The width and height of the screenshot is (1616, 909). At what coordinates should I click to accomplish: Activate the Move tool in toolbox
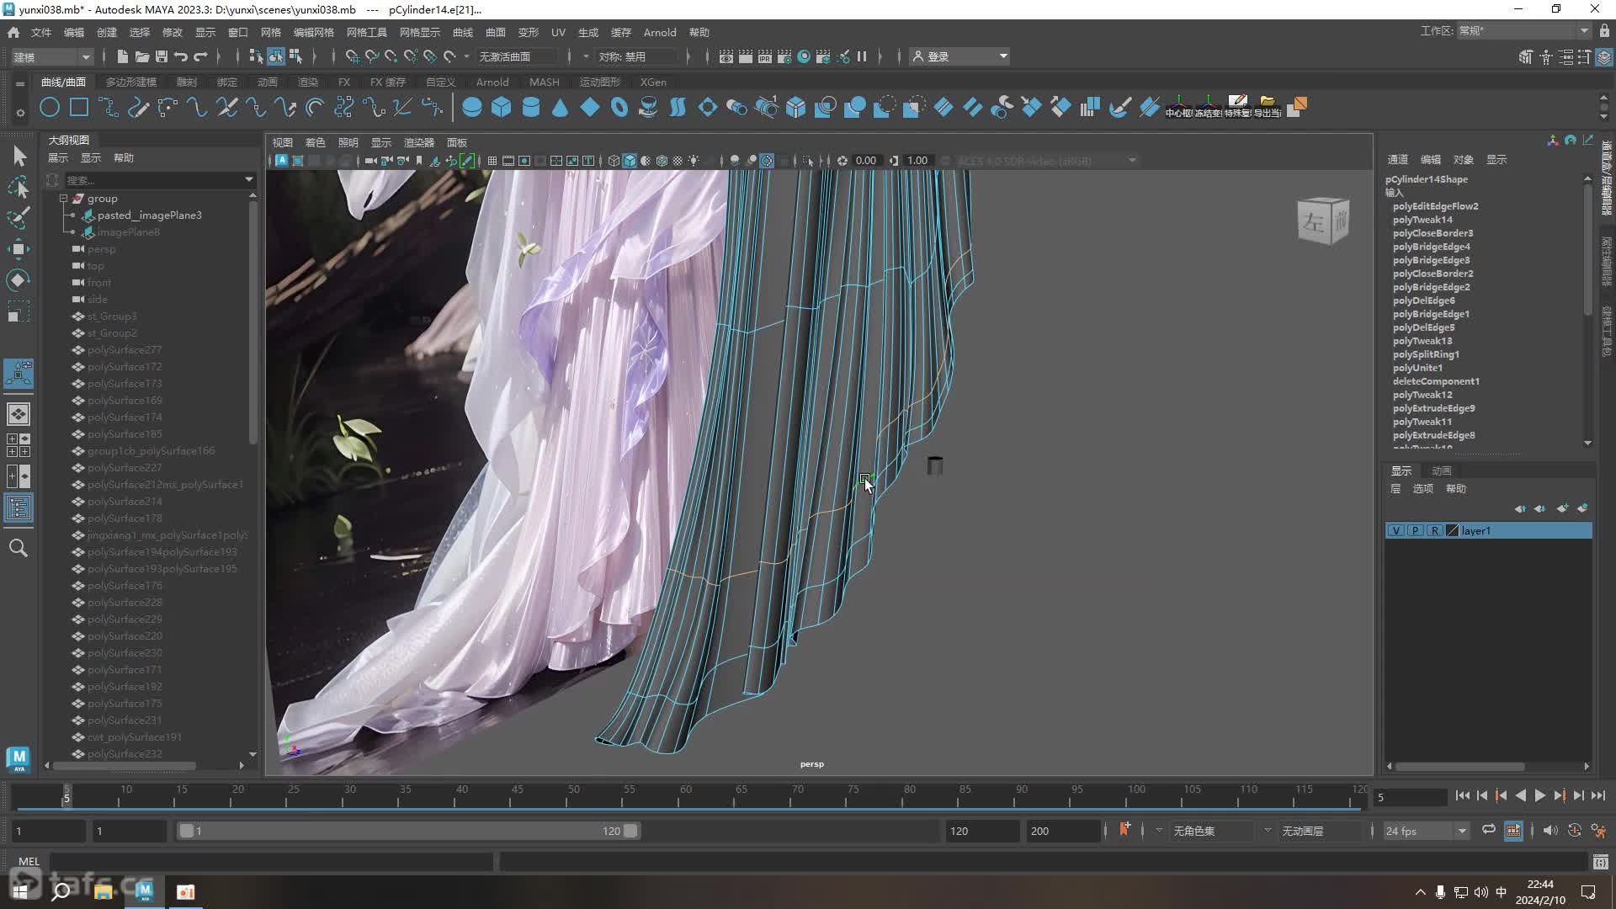[x=19, y=248]
